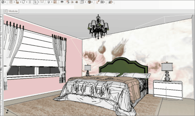The width and height of the screenshot is (195, 116).
Task: Open dropdown arrow beside the pointer tool
Action: point(38,2)
